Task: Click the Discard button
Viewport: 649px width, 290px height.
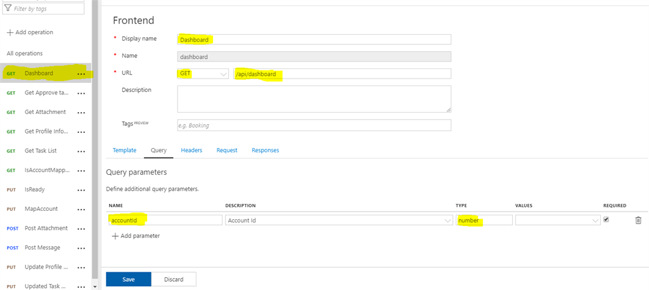Action: [x=174, y=279]
